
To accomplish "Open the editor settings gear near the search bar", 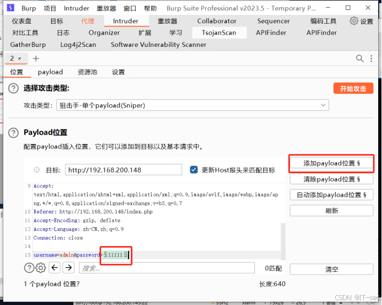I will coord(40,267).
